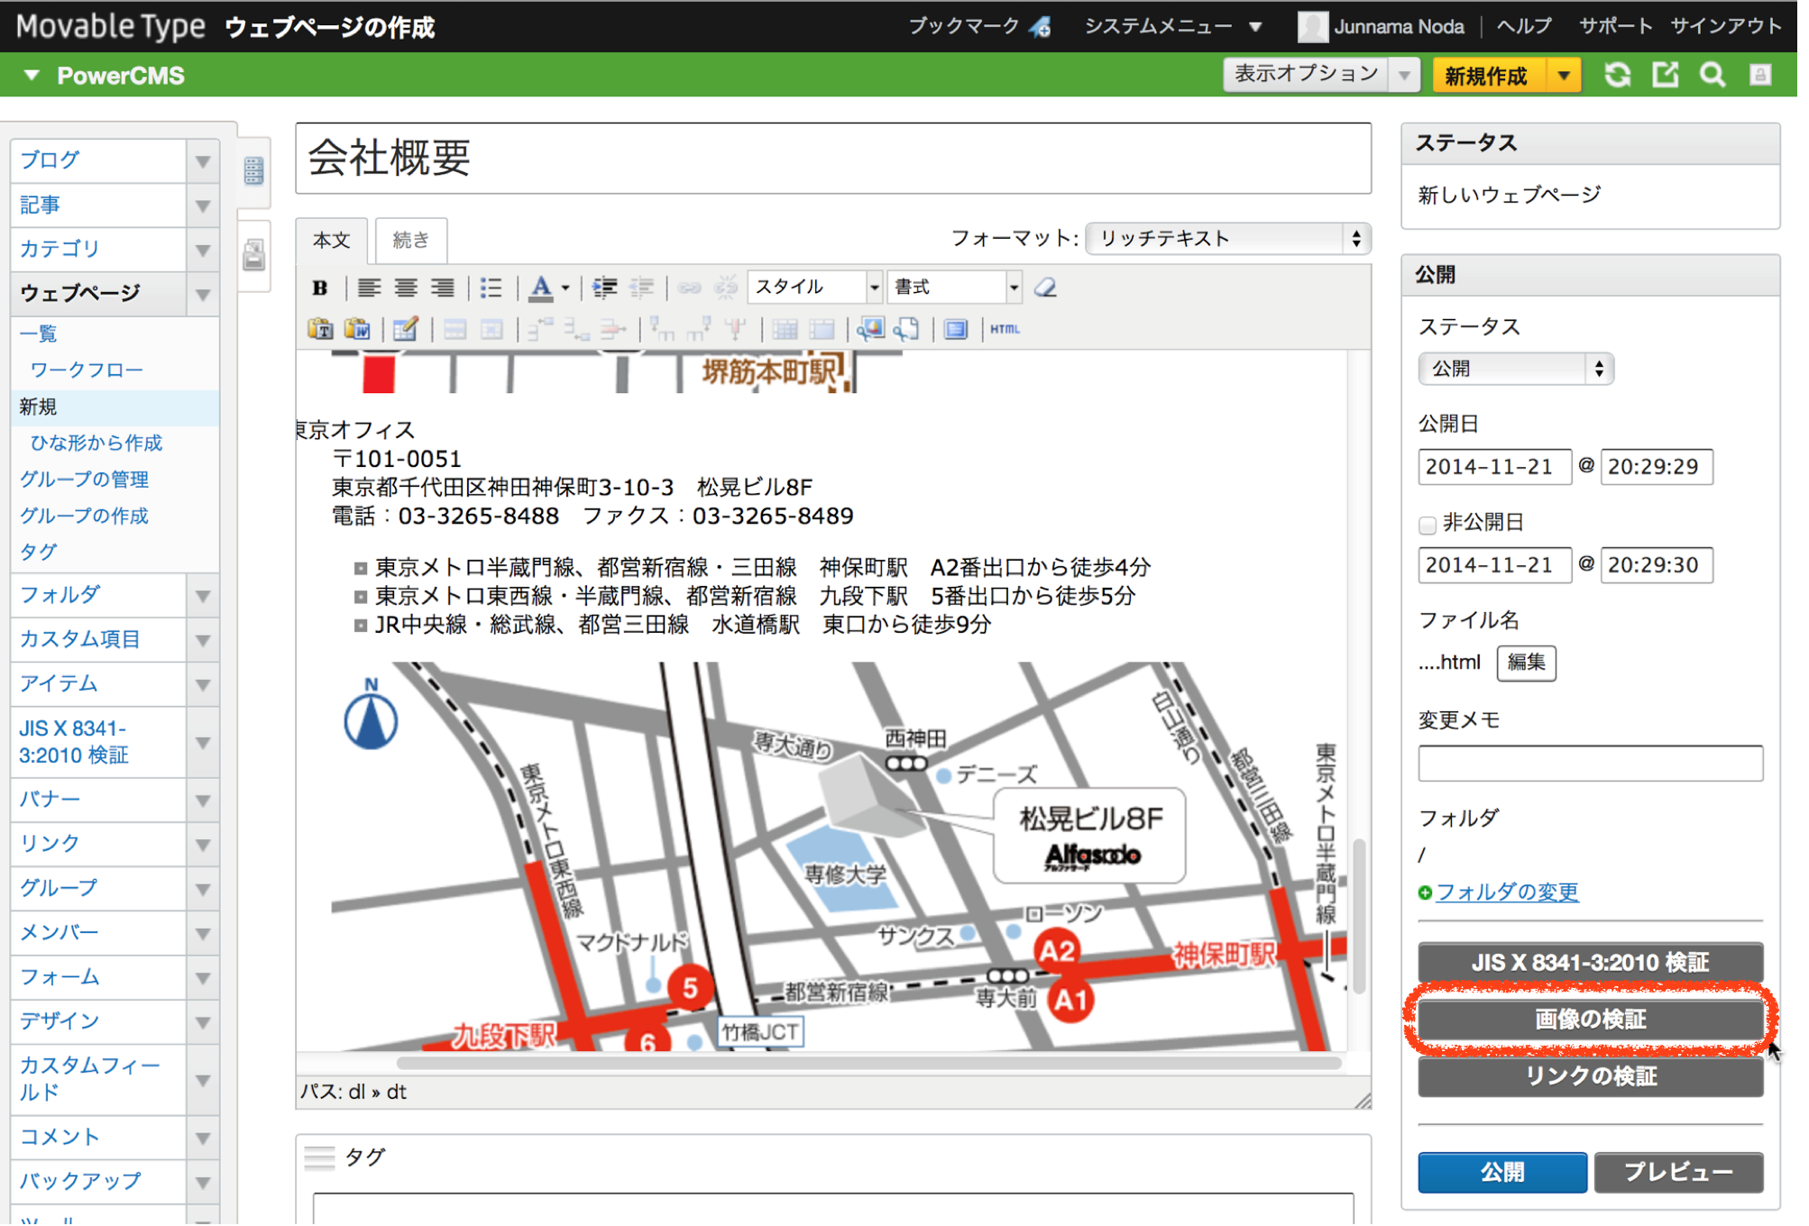The image size is (1809, 1226).
Task: Insert a bulleted list
Action: (491, 288)
